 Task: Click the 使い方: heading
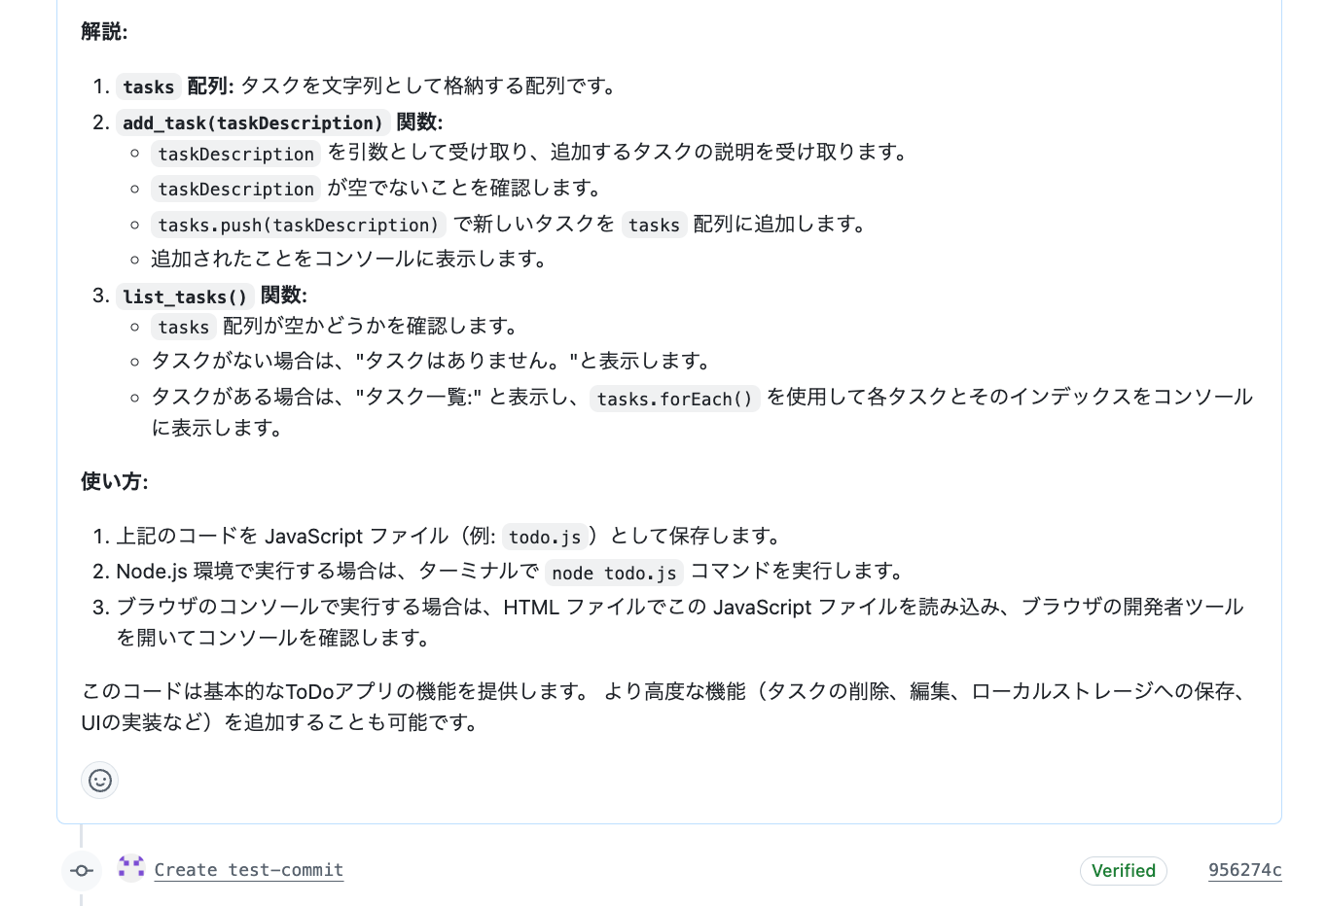[x=114, y=481]
